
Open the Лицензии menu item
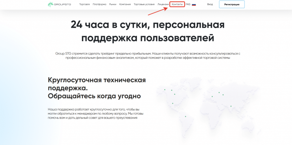coord(163,4)
